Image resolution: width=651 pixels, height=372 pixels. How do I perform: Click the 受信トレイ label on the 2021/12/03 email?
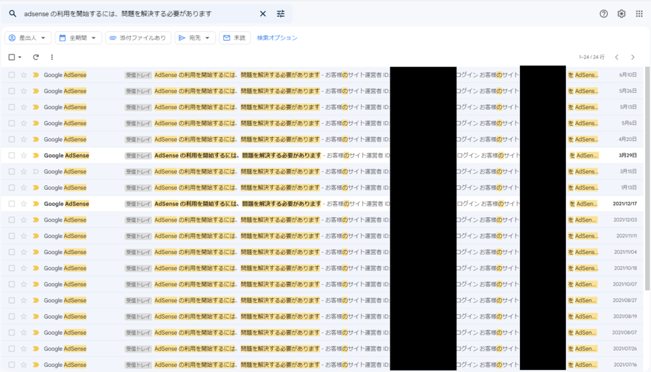coord(138,220)
